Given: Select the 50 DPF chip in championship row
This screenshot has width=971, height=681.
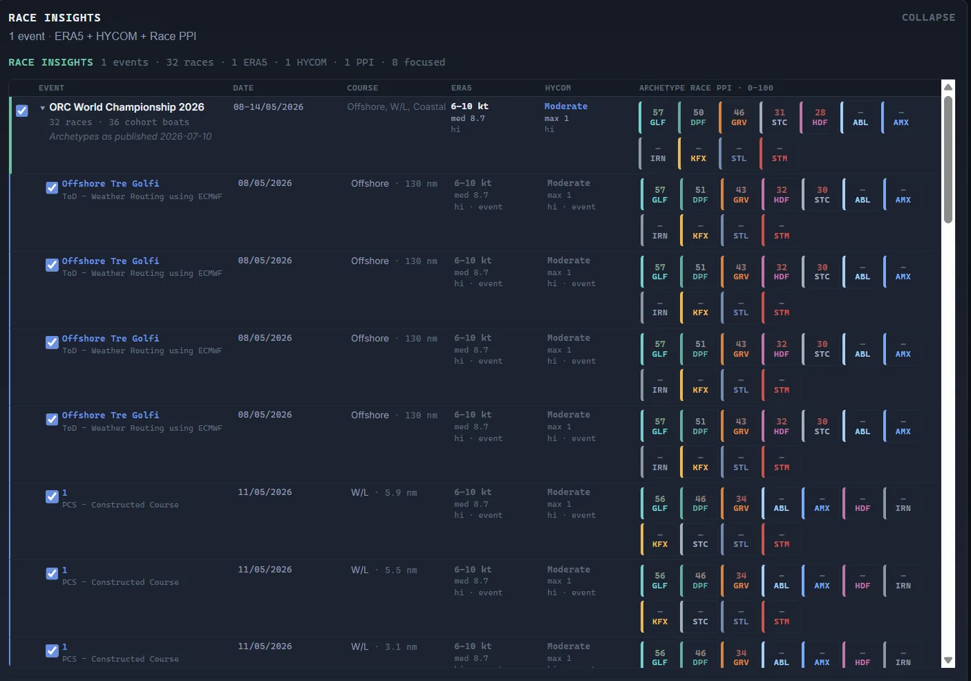Looking at the screenshot, I should [x=698, y=118].
